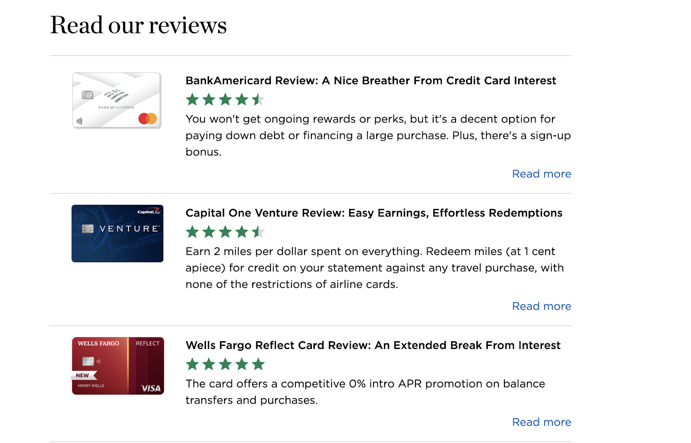Click Read more under Wells Fargo Reflect review

(542, 422)
